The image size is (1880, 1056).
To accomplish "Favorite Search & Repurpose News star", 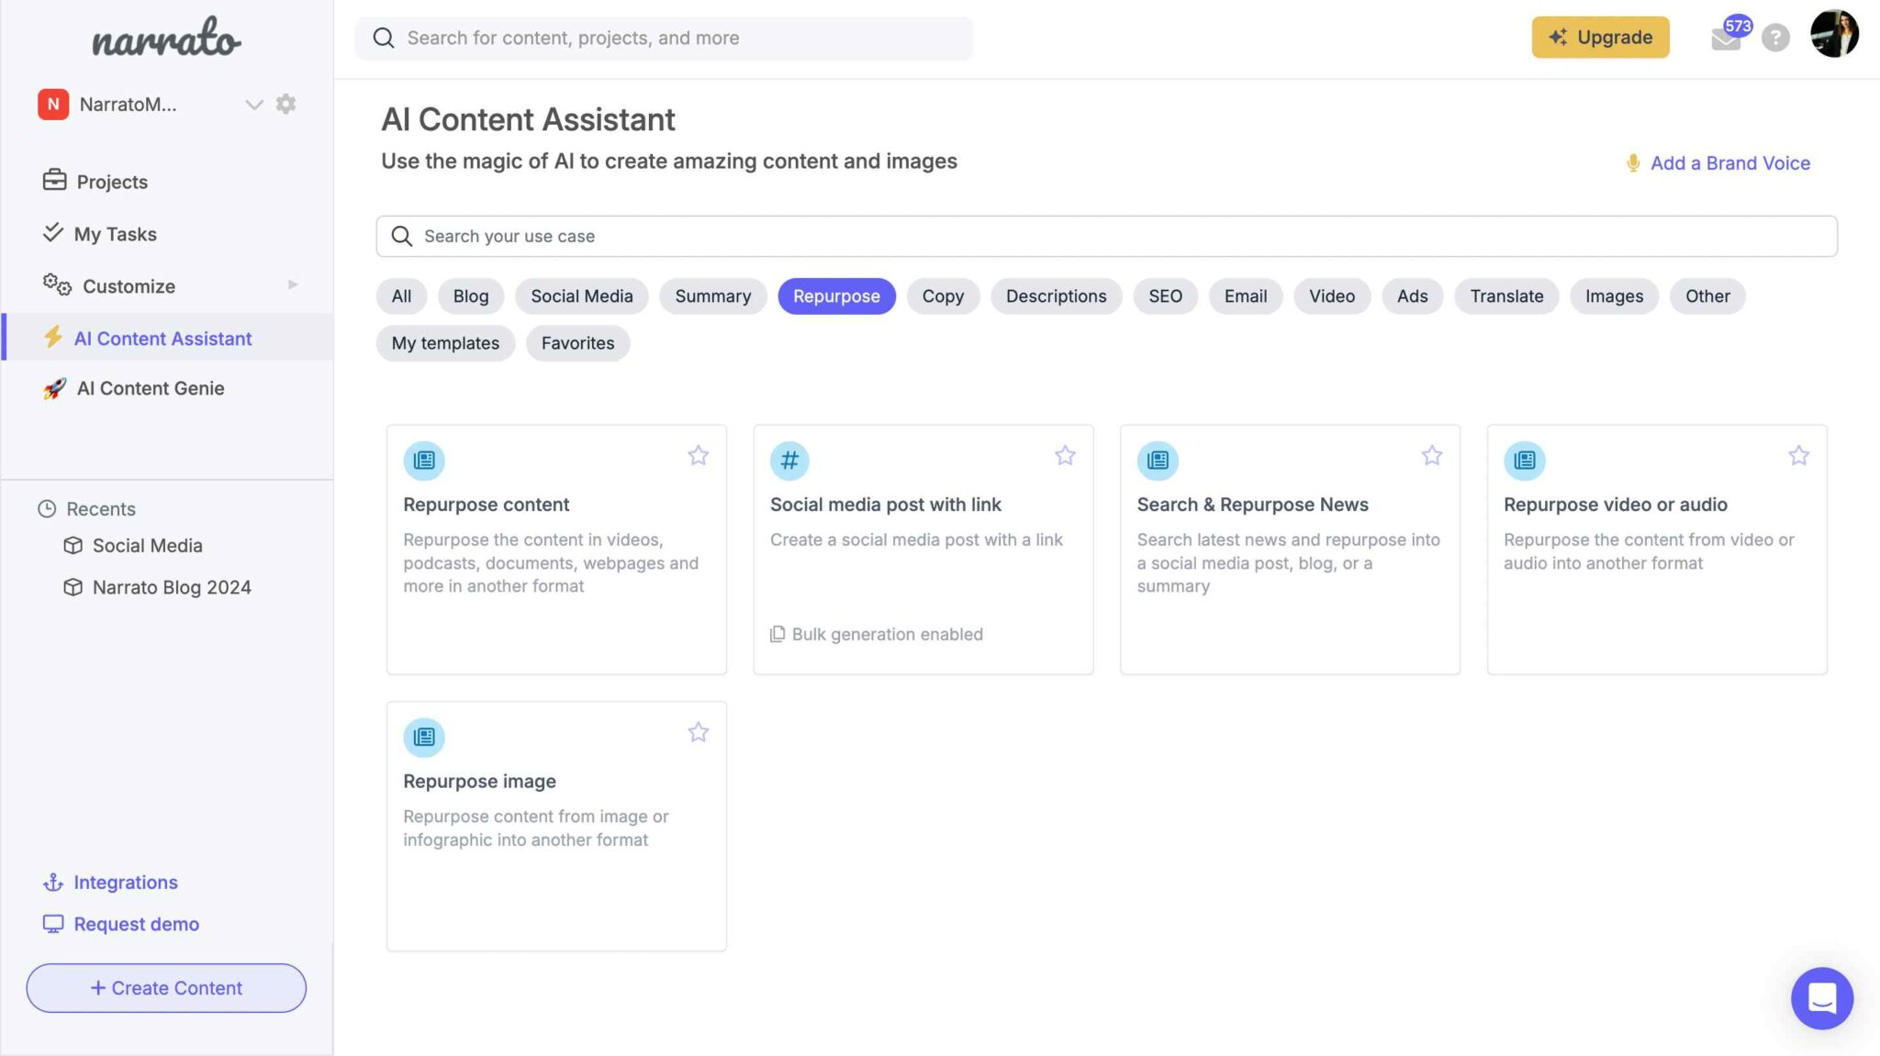I will 1432,455.
